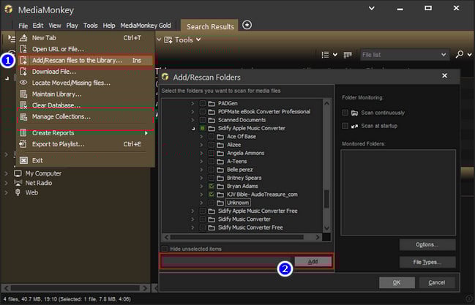Click the search magnifier icon
The height and width of the screenshot is (305, 475).
point(459,54)
